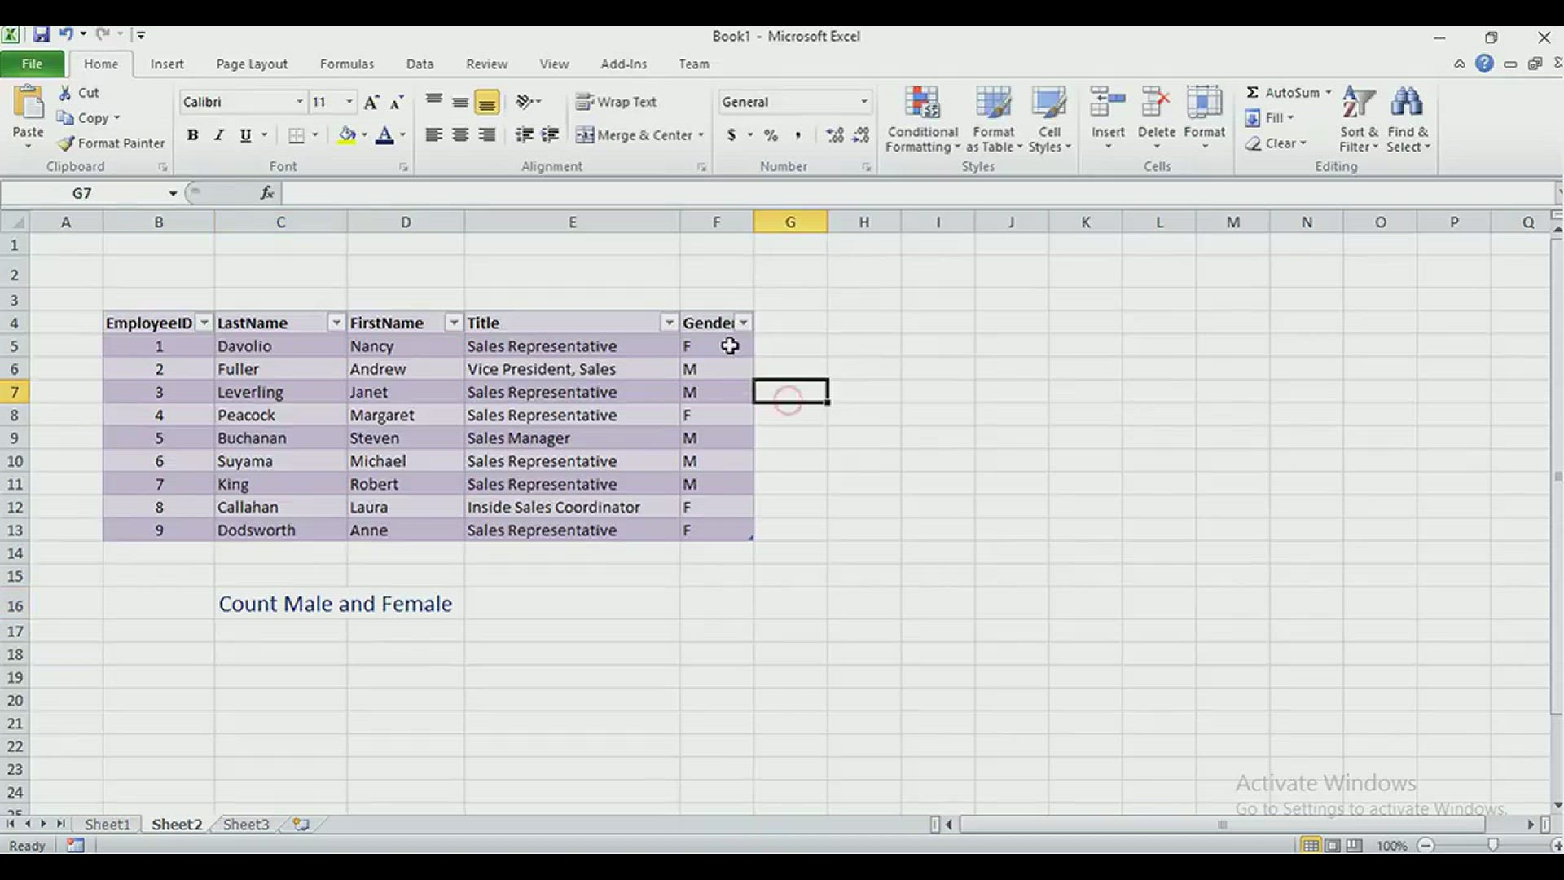Open the Font Size dropdown

[x=350, y=102]
